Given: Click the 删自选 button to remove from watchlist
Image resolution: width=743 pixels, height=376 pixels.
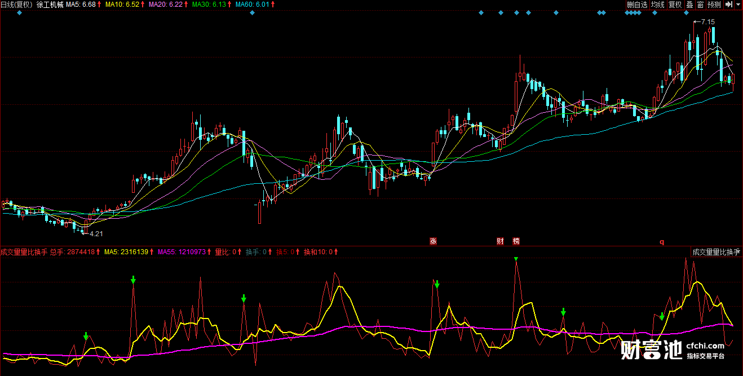Looking at the screenshot, I should point(638,5).
